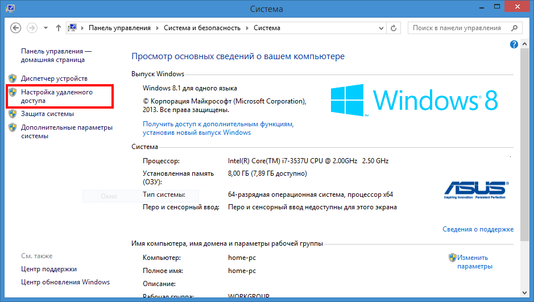Maximize the Система window
This screenshot has height=302, width=534.
tap(497, 6)
